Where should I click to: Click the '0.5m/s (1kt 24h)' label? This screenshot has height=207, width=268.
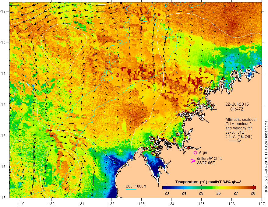pyautogui.click(x=239, y=136)
